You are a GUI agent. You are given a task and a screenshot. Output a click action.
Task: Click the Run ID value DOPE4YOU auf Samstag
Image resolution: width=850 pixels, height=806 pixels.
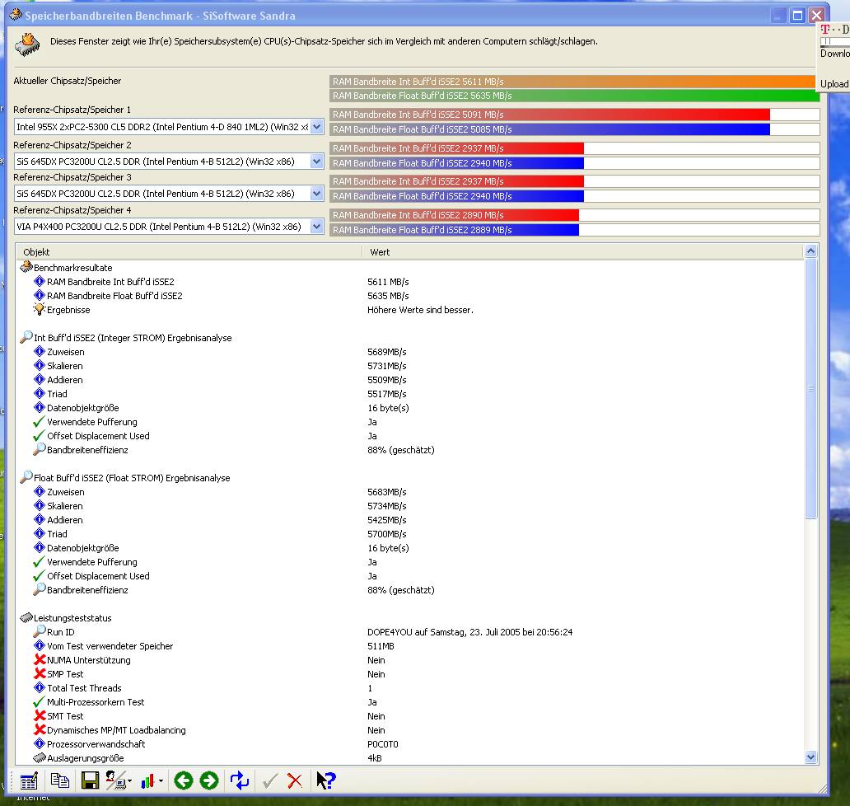[x=470, y=632]
